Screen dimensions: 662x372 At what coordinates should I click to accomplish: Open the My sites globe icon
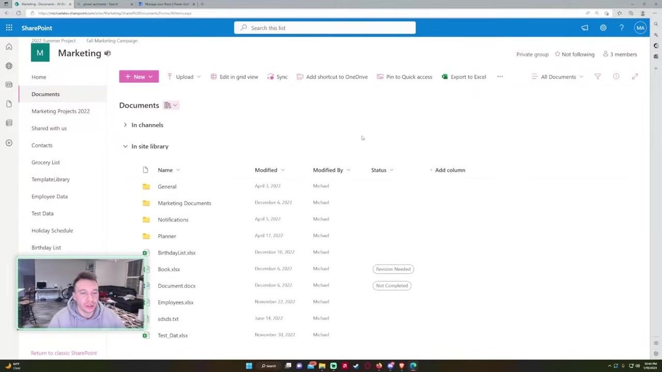(x=9, y=66)
